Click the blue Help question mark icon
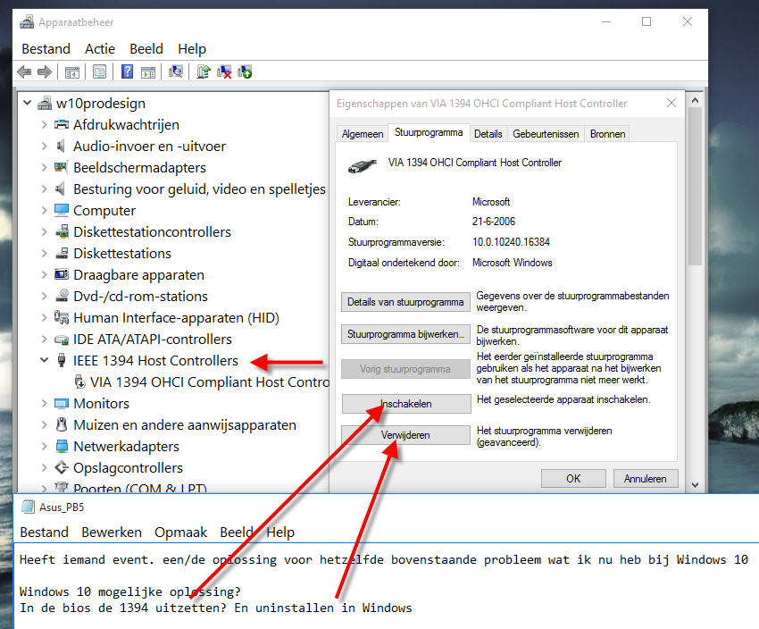 [128, 71]
